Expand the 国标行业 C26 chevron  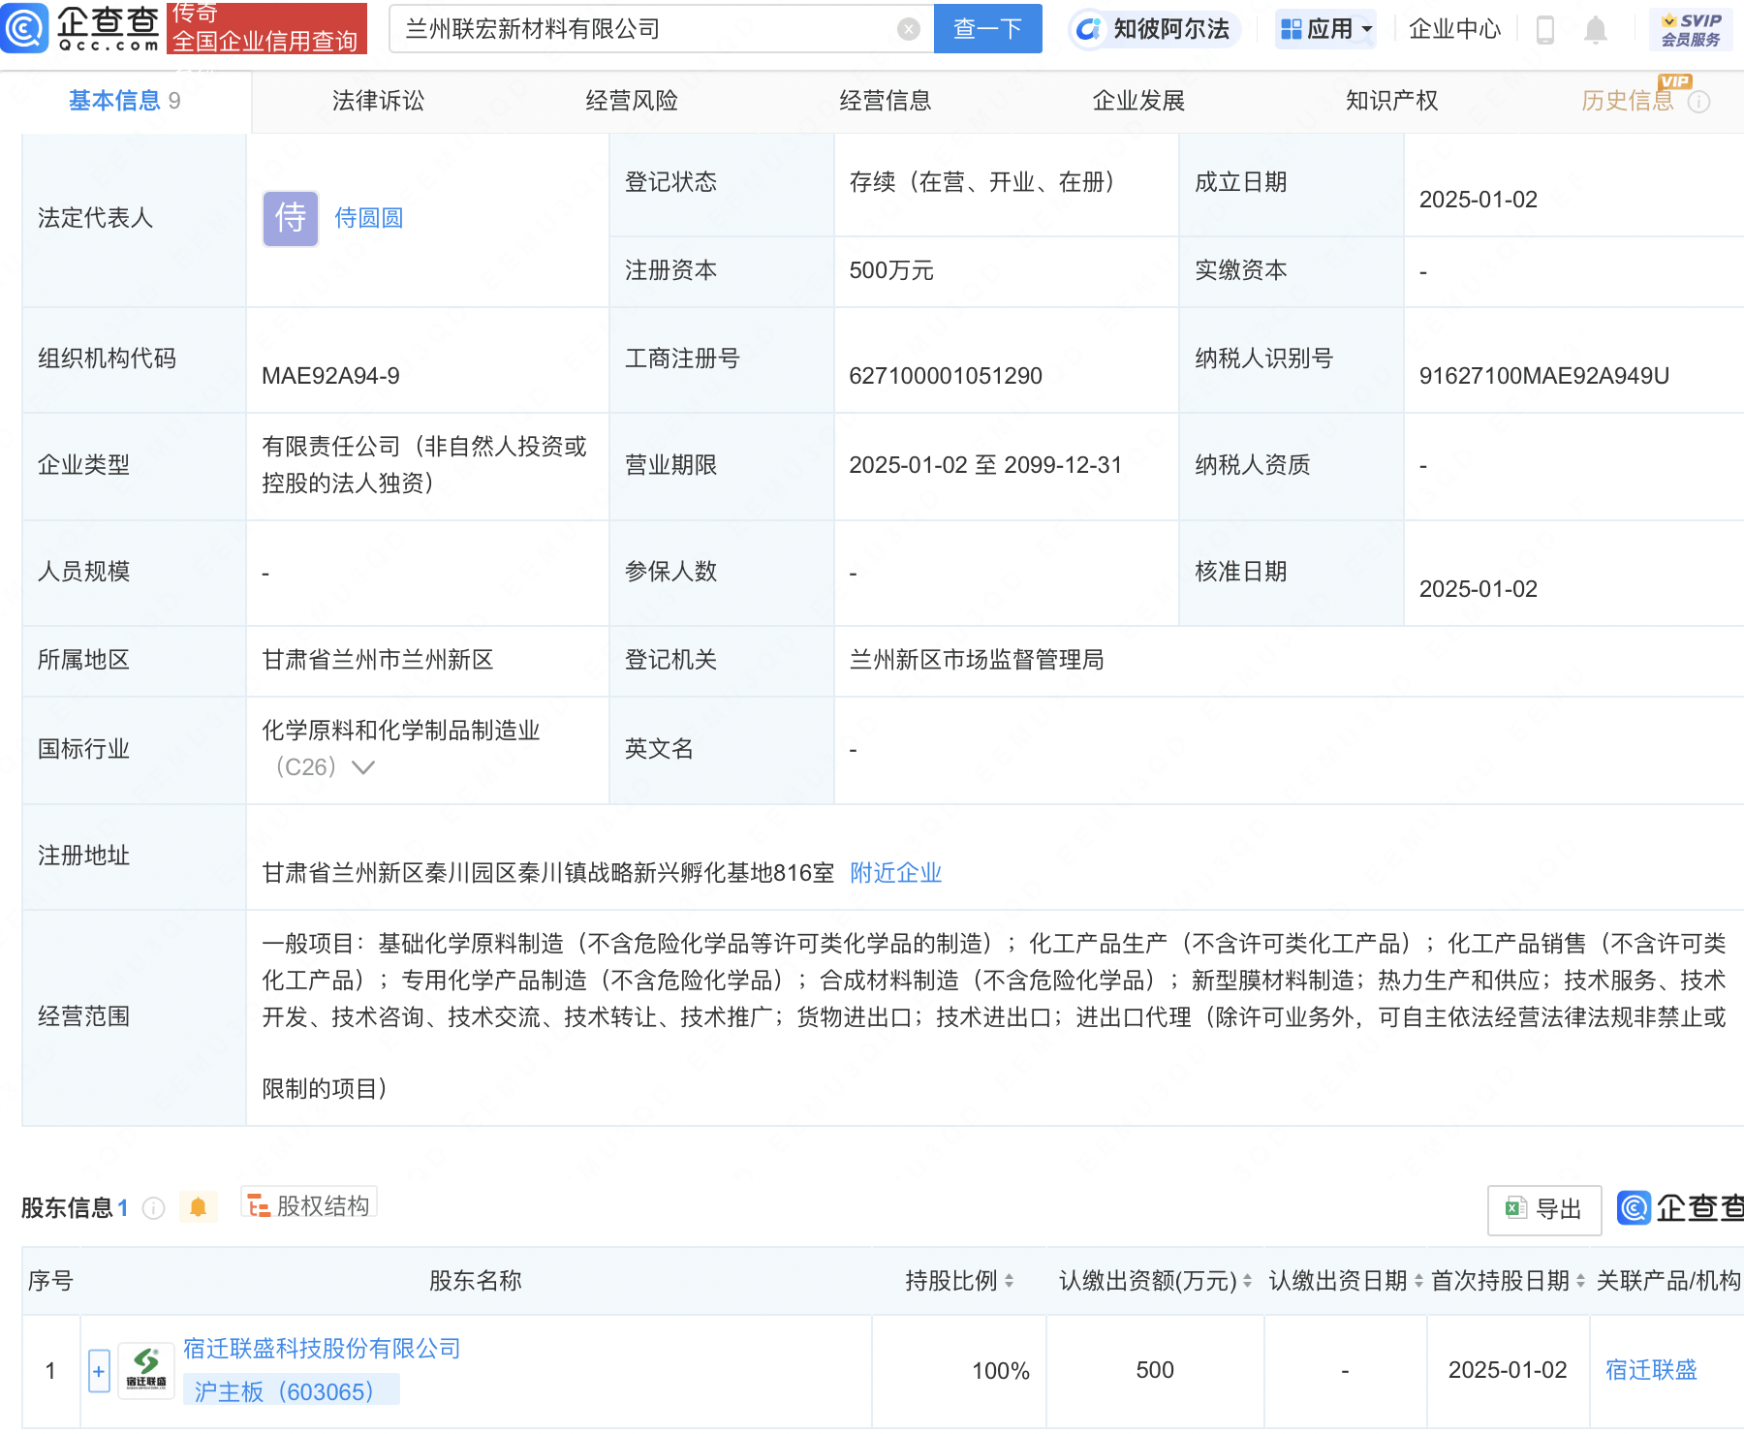point(363,767)
